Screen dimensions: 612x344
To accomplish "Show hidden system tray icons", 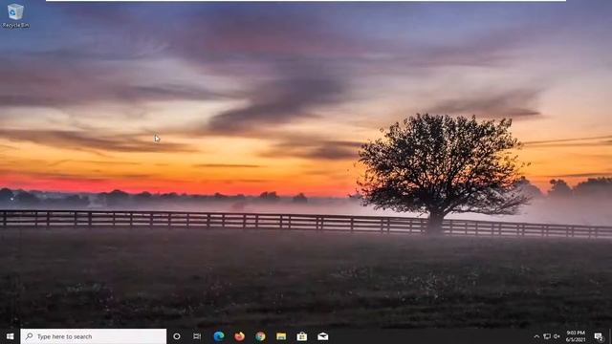I will point(536,336).
